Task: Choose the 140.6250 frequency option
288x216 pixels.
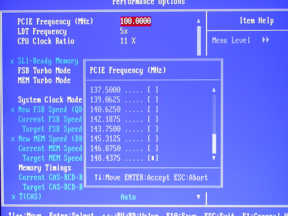Action: point(124,109)
